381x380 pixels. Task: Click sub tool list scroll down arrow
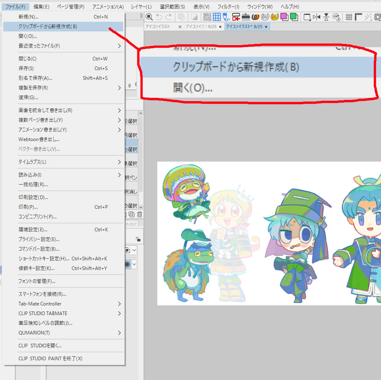[x=141, y=207]
